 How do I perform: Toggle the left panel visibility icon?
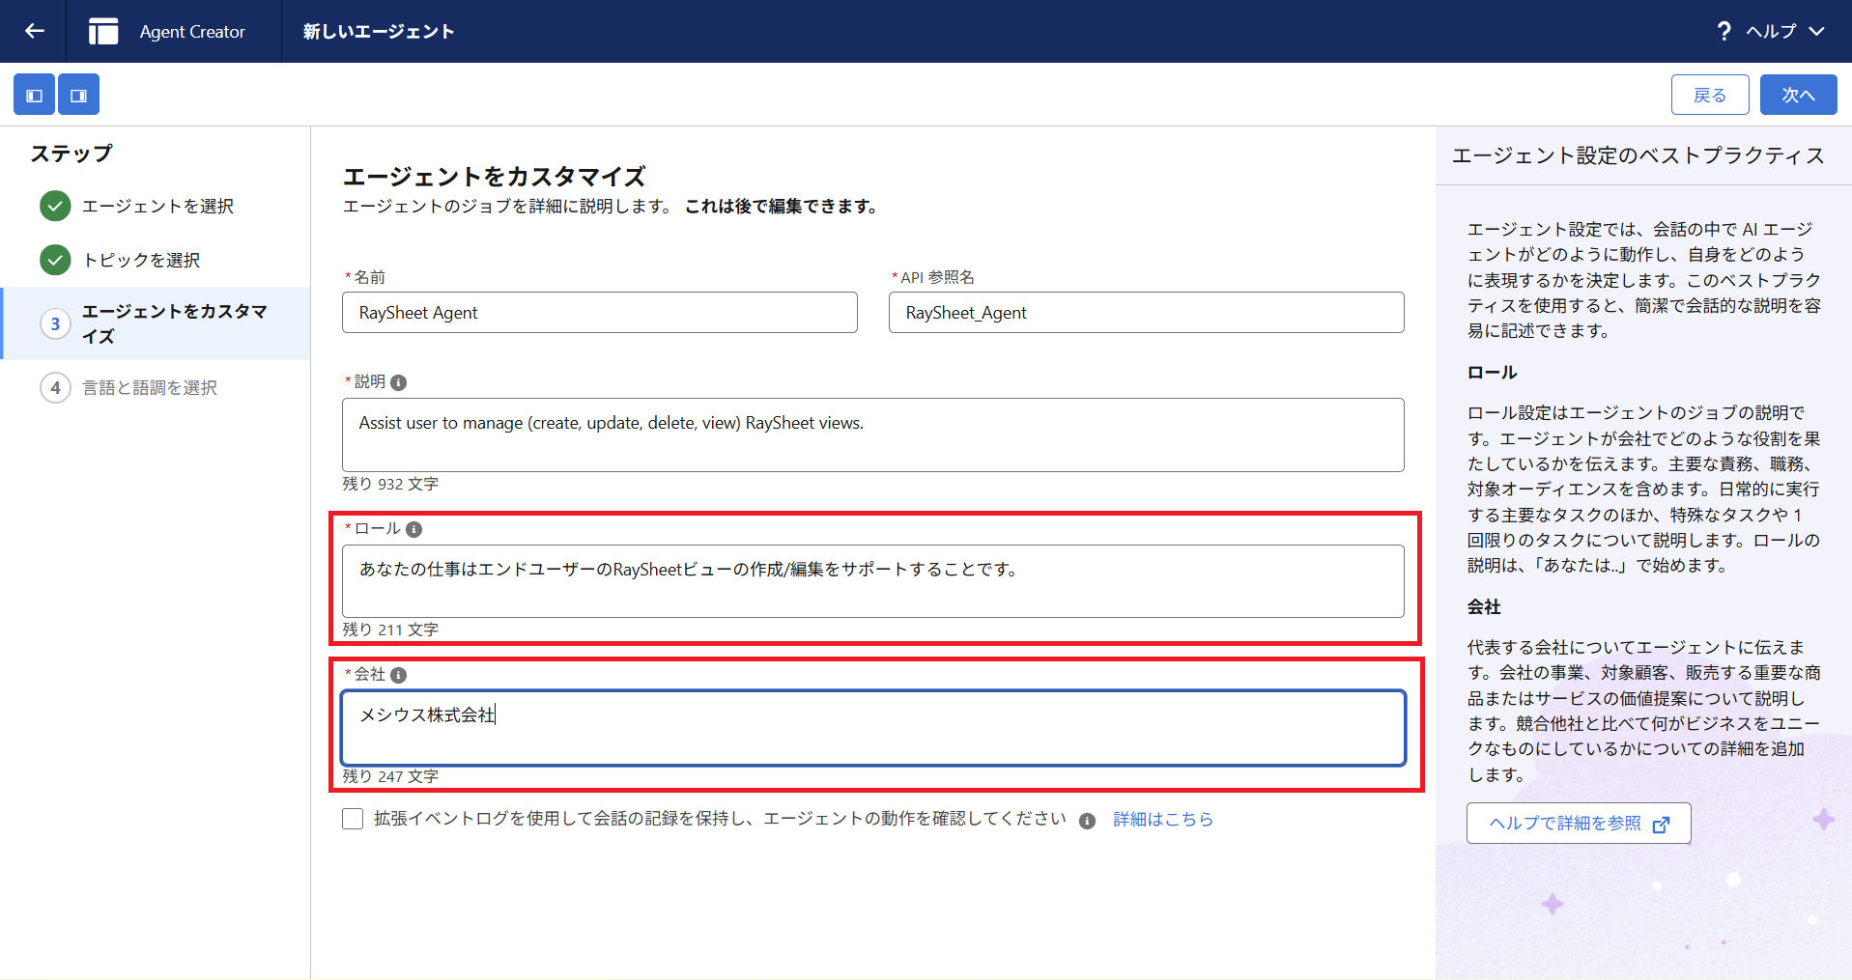pos(34,96)
